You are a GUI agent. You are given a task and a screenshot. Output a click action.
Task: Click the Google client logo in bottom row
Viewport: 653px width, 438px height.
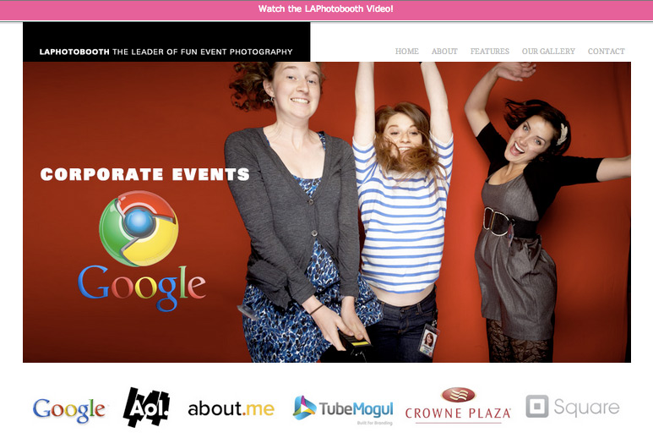[69, 410]
